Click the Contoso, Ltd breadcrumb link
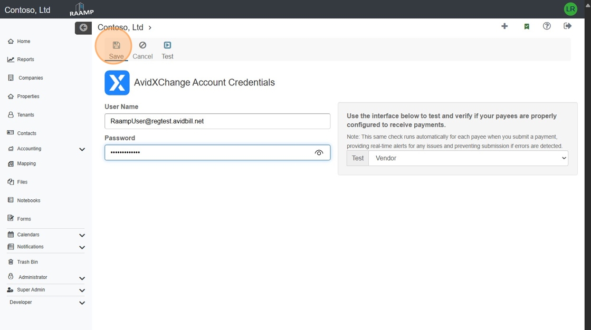 coord(120,27)
